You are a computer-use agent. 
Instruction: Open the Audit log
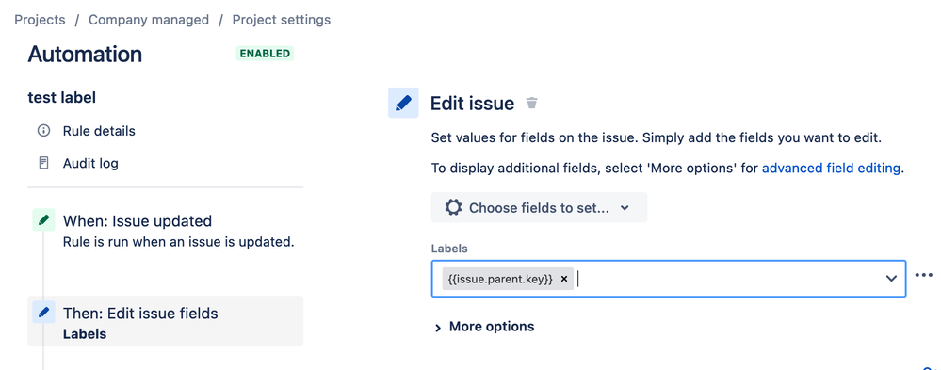coord(90,163)
